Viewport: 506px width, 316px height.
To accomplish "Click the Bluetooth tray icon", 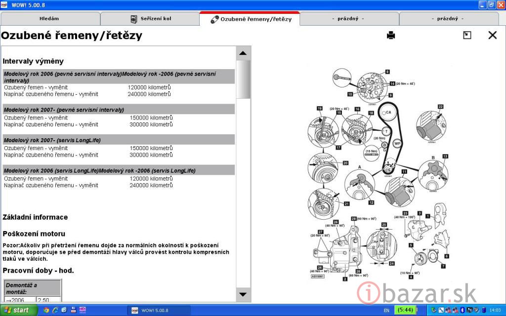I will 462,311.
